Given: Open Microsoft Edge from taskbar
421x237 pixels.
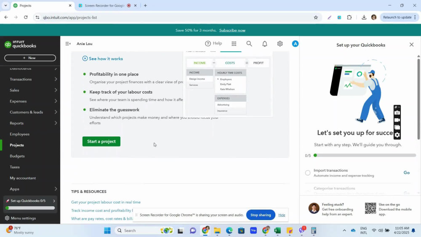Looking at the screenshot, I should click(x=229, y=231).
